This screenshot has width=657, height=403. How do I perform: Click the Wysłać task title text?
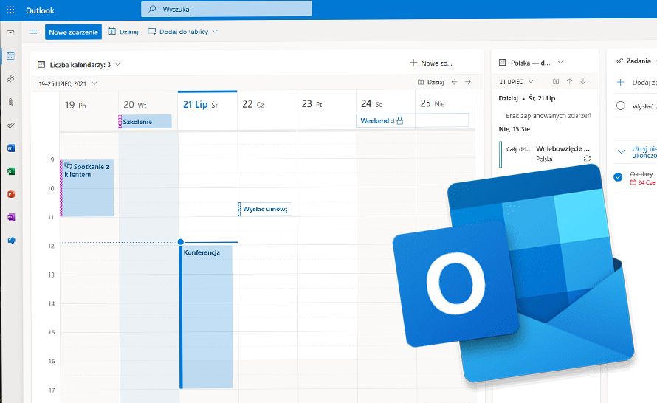[x=644, y=106]
